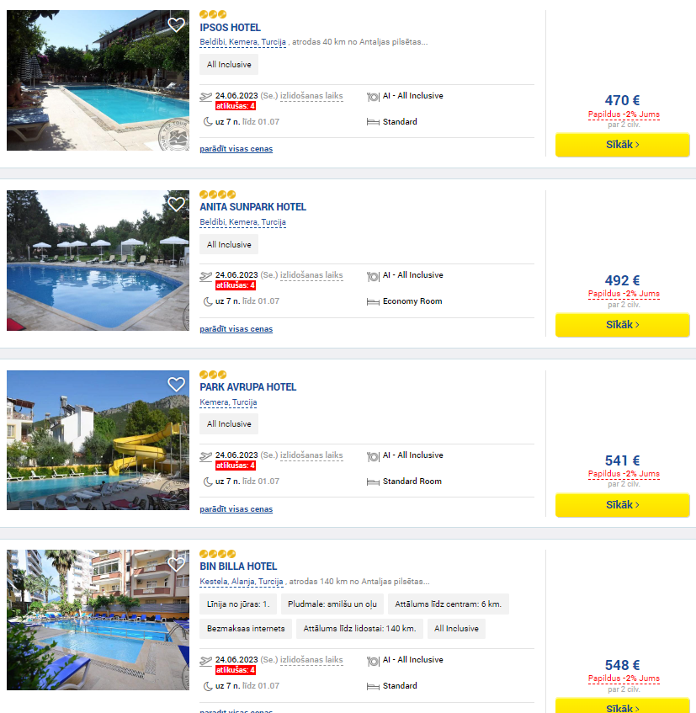Click plane icon beside Ipsos Hotel departure date
This screenshot has height=713, width=696.
point(206,97)
